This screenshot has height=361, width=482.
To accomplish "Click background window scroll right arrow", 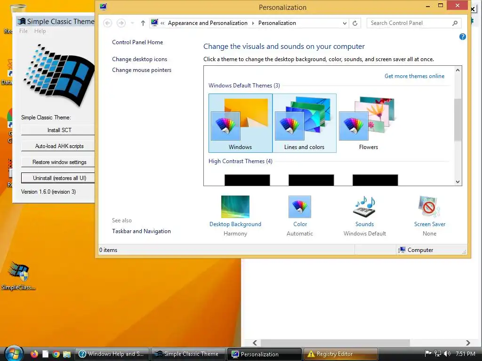I will pos(467,343).
